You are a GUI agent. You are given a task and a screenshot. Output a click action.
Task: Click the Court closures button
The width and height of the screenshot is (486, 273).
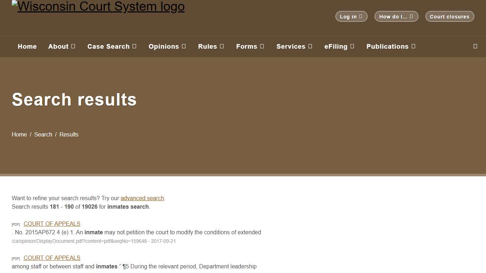(x=449, y=16)
